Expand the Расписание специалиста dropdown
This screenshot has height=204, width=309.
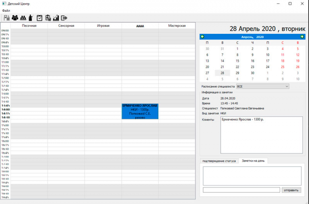tap(263, 86)
